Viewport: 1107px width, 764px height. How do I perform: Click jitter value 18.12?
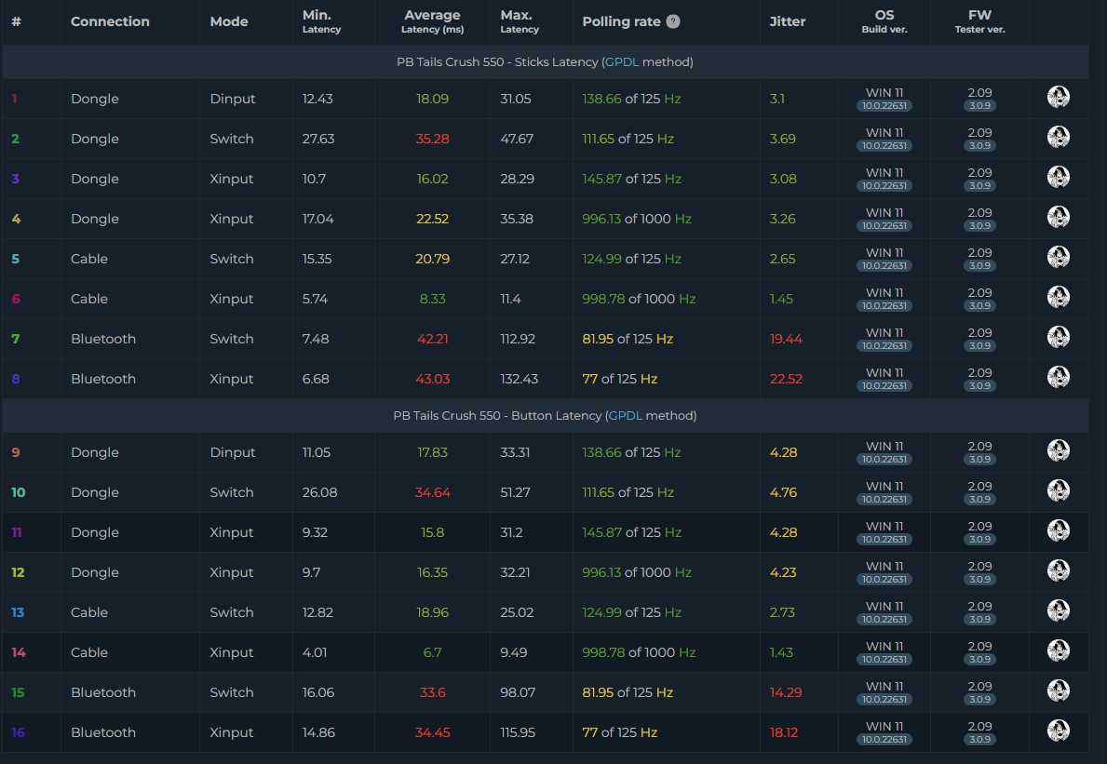pyautogui.click(x=784, y=732)
